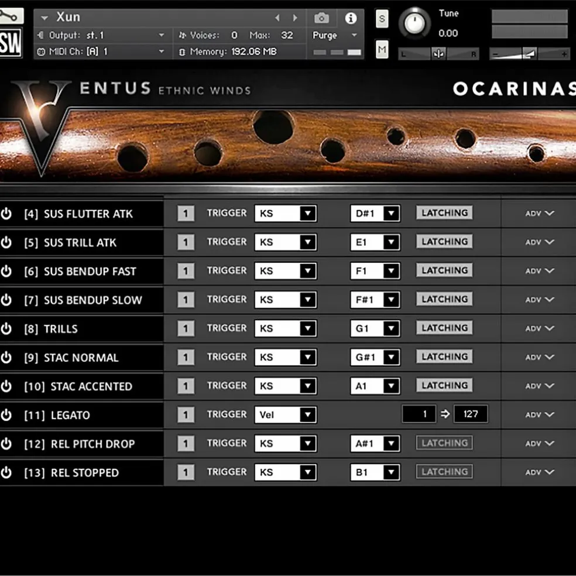Click LATCHING button for TRILLS
The height and width of the screenshot is (576, 576).
[x=444, y=328]
